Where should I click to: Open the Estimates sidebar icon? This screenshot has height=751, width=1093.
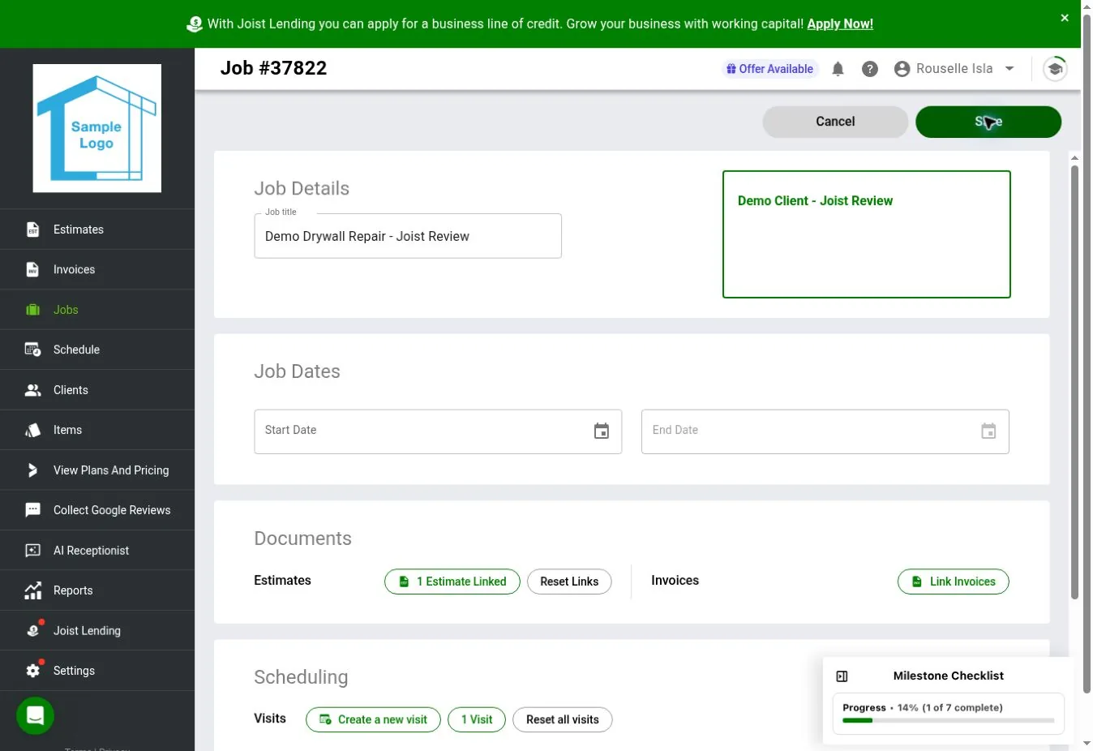coord(32,230)
